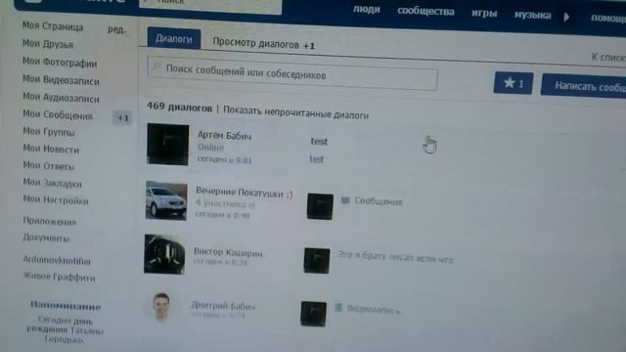Image resolution: width=626 pixels, height=352 pixels.
Task: Open Мои Сообщения in the sidebar
Action: [x=58, y=115]
